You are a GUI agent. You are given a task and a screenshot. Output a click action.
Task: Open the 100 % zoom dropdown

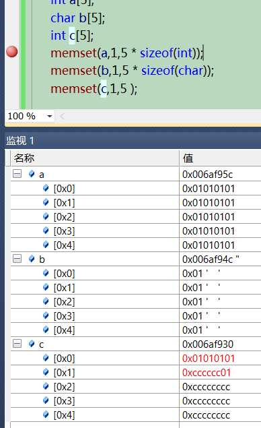(49, 117)
